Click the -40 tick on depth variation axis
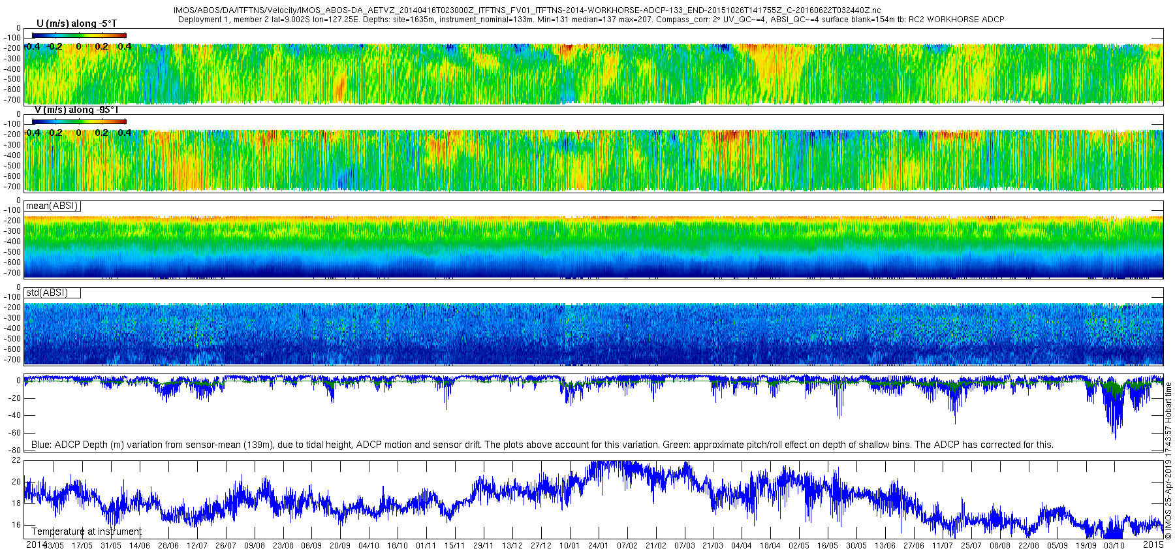This screenshot has height=555, width=1175. (x=14, y=415)
